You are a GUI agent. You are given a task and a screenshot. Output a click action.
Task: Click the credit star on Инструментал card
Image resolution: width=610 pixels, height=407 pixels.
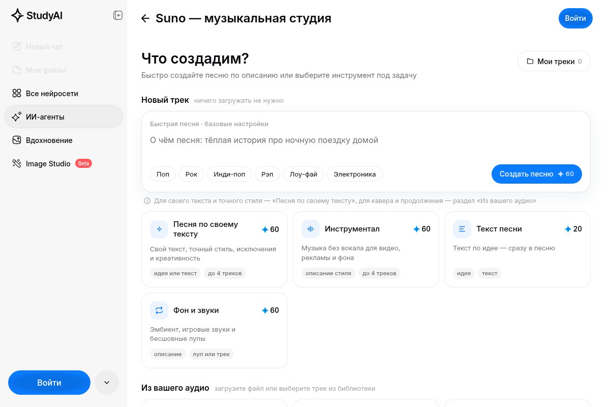tap(416, 229)
